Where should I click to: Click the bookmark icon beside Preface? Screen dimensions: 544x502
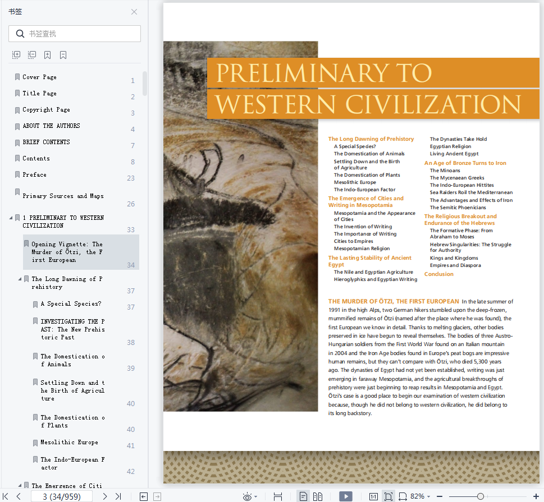click(17, 175)
